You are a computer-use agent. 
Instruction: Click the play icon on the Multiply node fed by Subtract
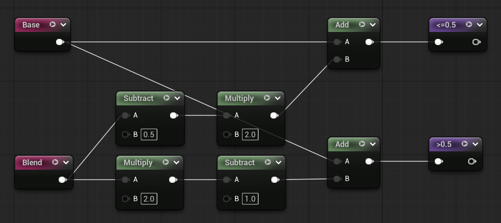[x=267, y=98]
